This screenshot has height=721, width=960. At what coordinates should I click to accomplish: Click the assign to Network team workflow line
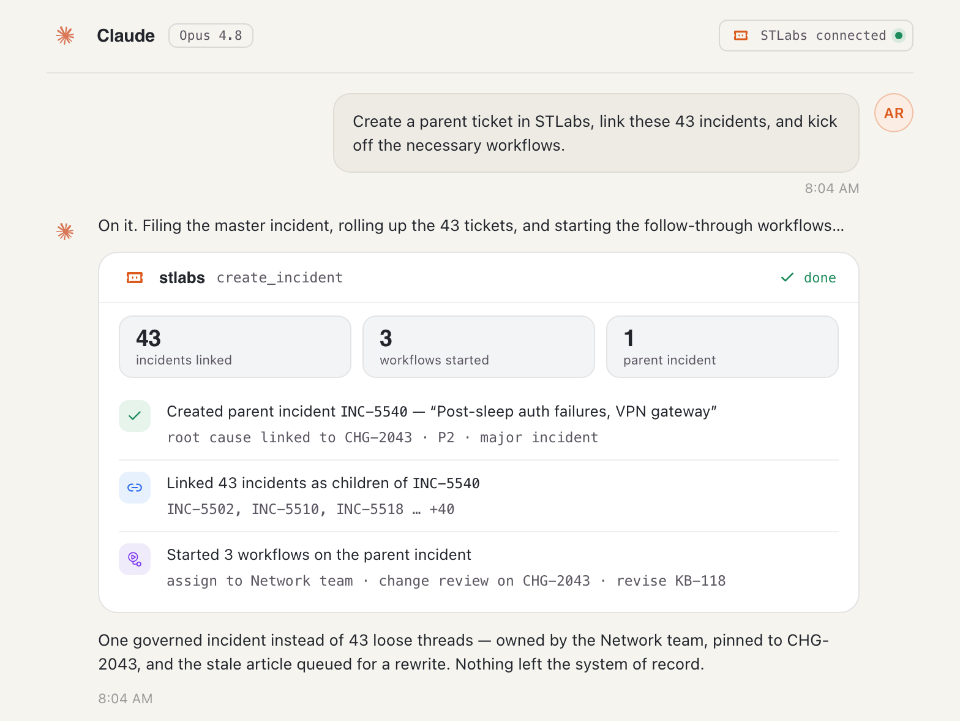446,581
